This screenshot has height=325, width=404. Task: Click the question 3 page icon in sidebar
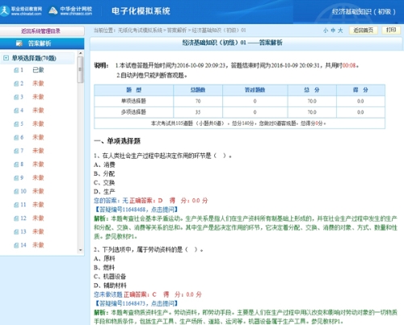tap(16, 97)
